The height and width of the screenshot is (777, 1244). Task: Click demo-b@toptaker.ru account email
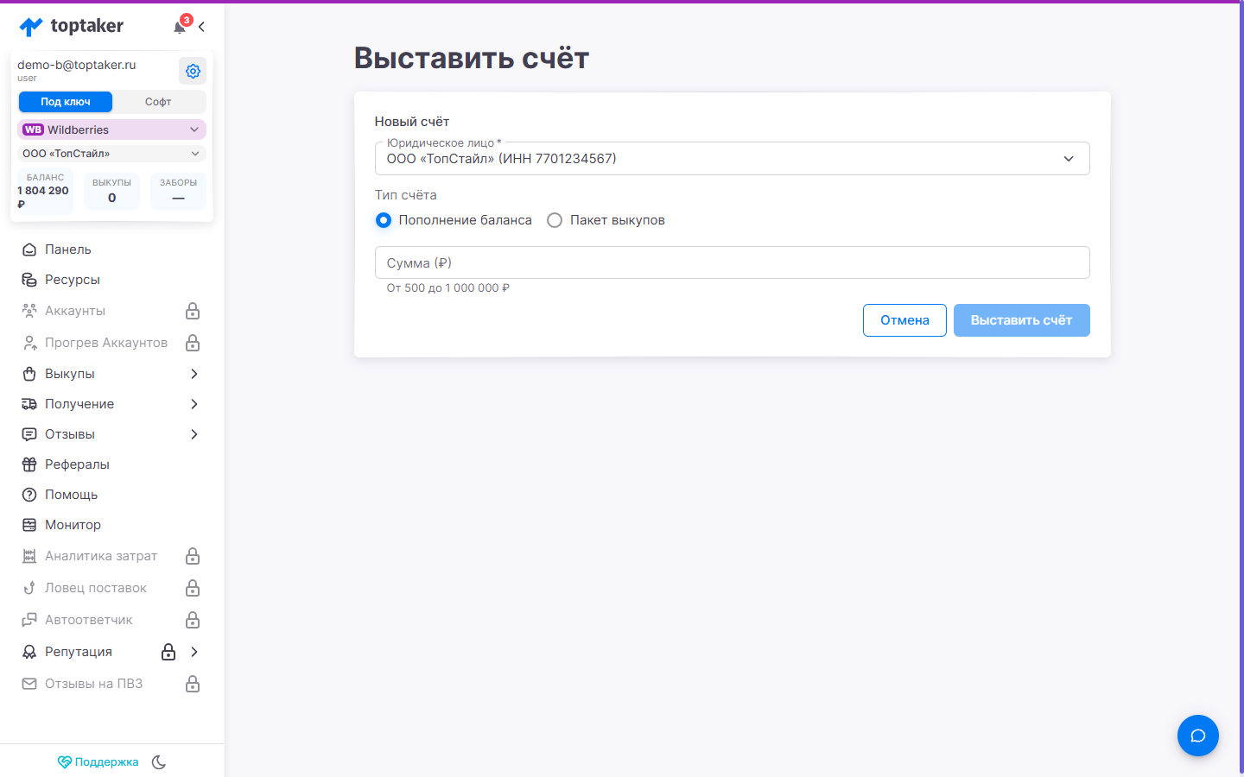pyautogui.click(x=77, y=65)
